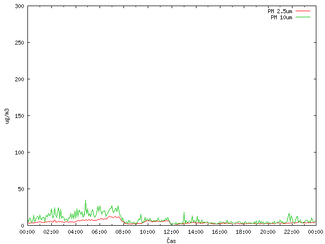Click the Čas x-axis label

point(171,240)
